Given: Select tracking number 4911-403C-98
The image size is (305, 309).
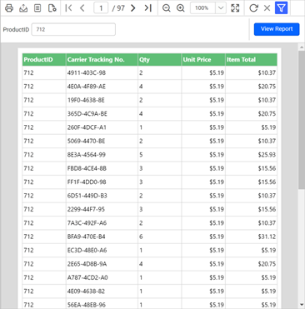Looking at the screenshot, I should pyautogui.click(x=87, y=73).
